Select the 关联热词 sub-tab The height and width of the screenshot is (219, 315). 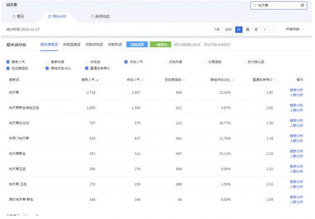[x=115, y=45]
